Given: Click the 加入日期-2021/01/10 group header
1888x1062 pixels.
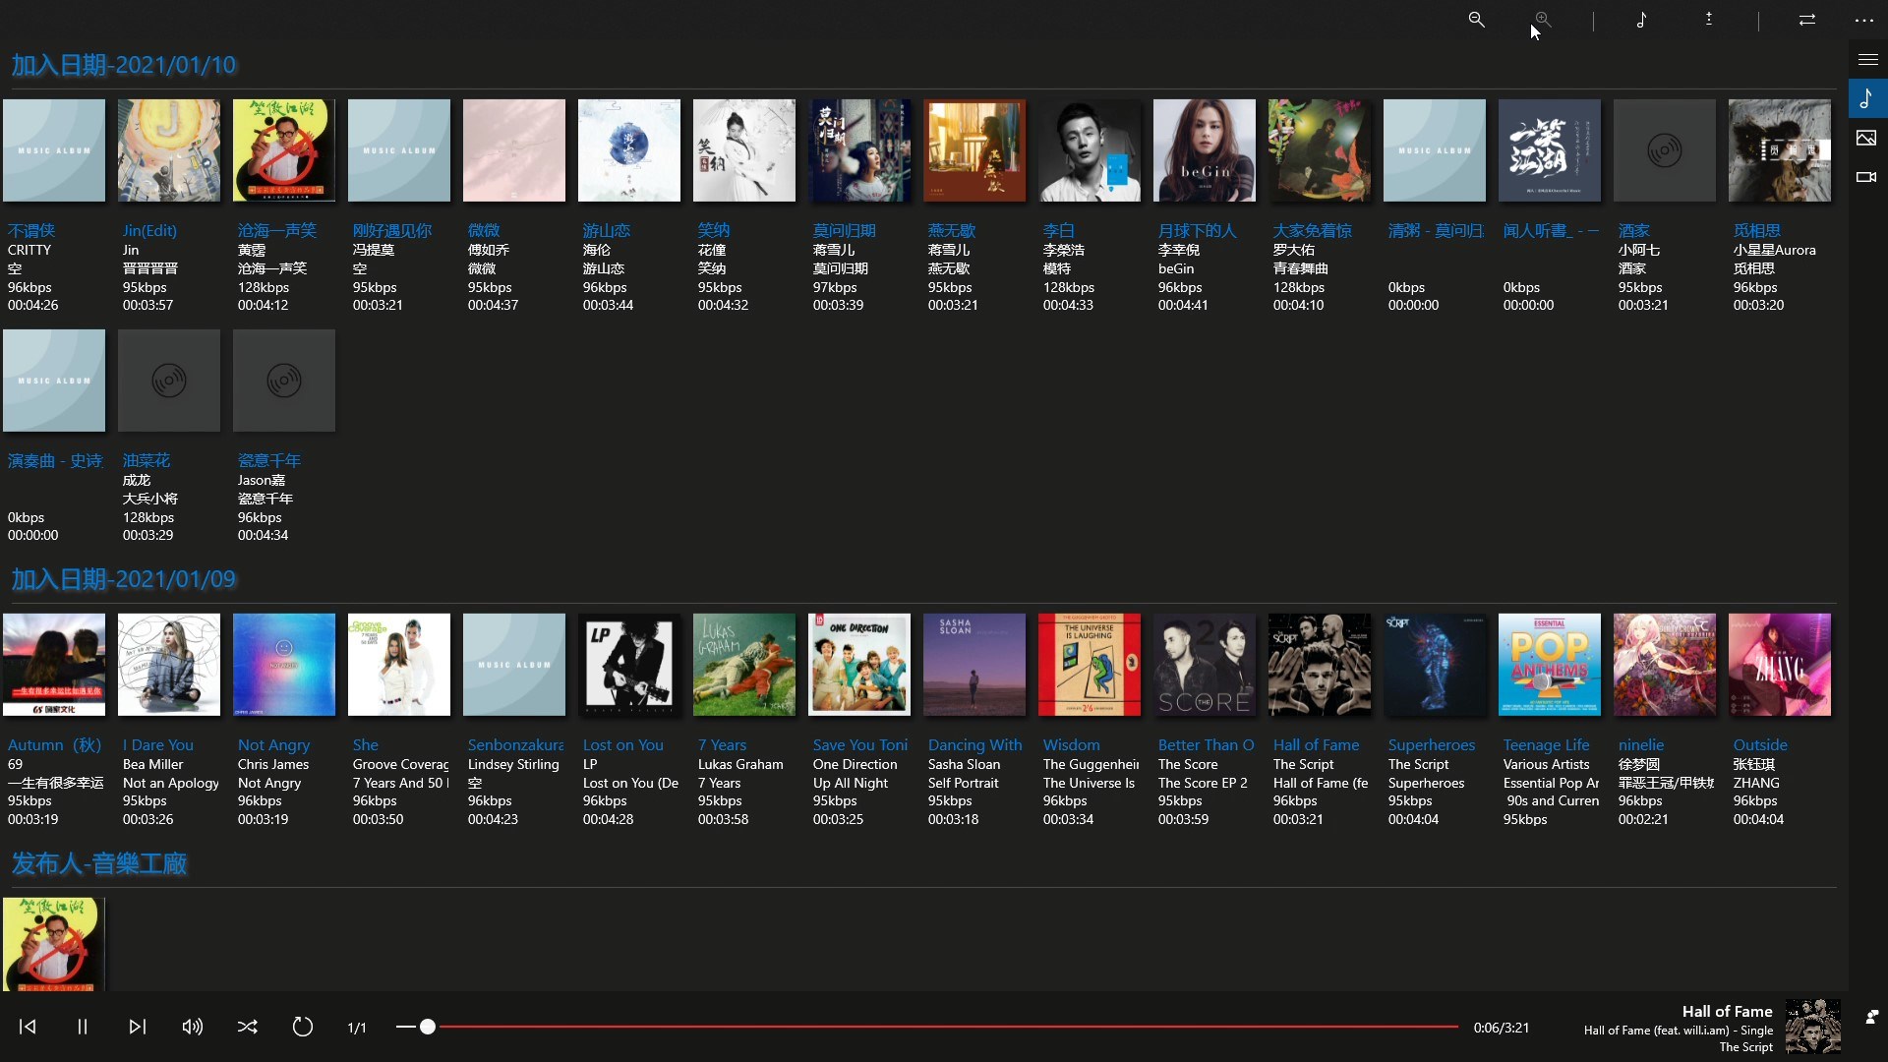Looking at the screenshot, I should pyautogui.click(x=124, y=65).
